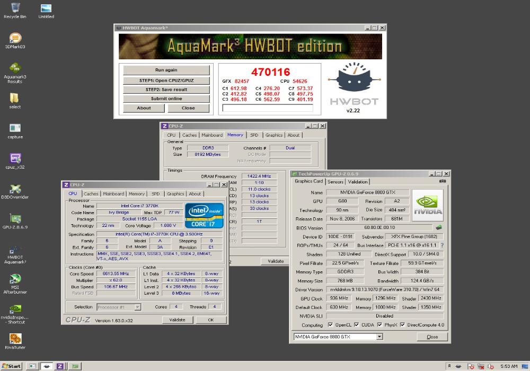The height and width of the screenshot is (371, 530).
Task: Click the GPU-Z screenshot camera icon
Action: [443, 181]
